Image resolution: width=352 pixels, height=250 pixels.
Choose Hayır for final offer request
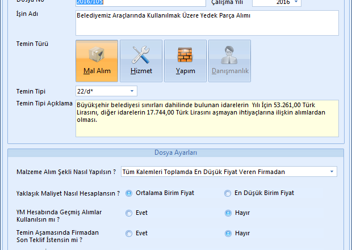(228, 233)
